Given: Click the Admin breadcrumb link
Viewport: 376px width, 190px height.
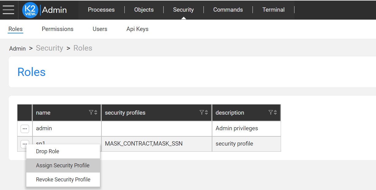Looking at the screenshot, I should coord(17,48).
